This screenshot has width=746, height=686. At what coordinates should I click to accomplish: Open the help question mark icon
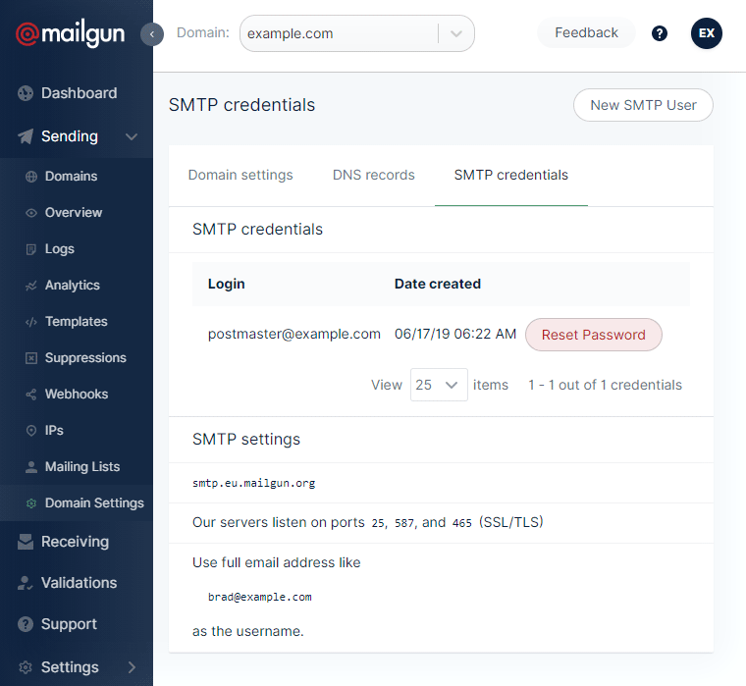[x=660, y=33]
